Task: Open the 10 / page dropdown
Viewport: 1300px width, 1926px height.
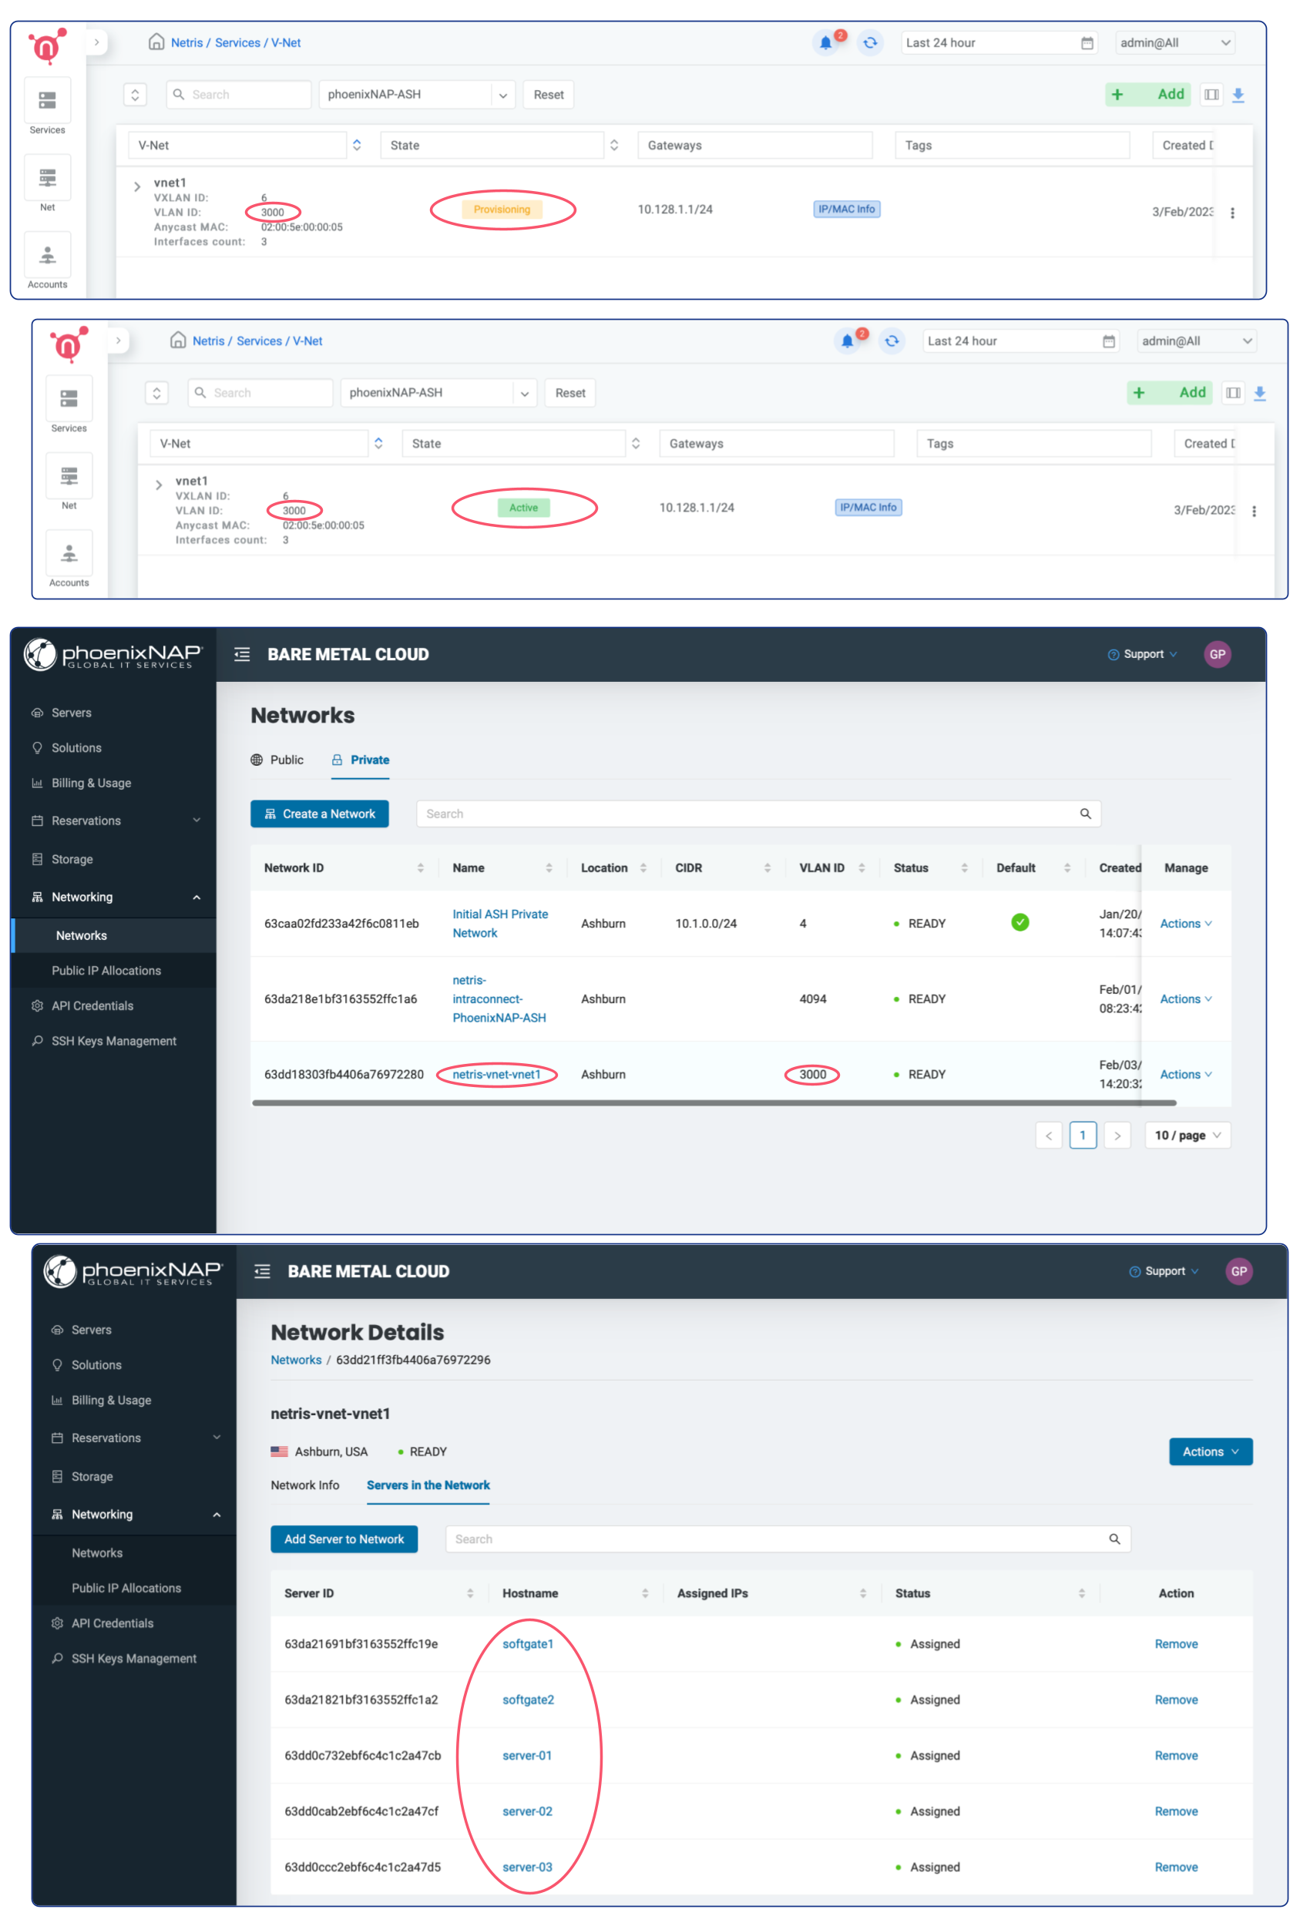Action: tap(1187, 1136)
